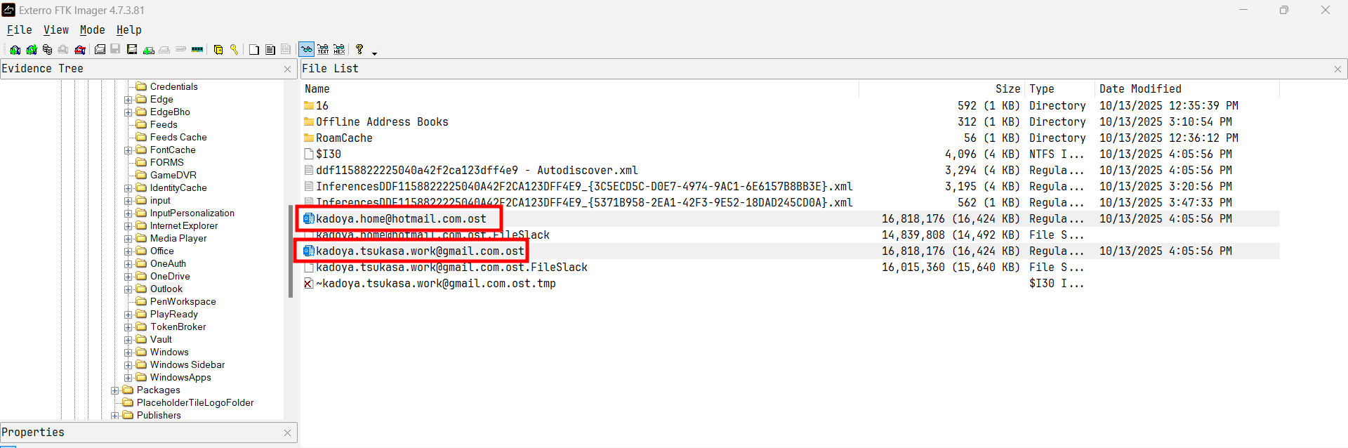Open the Mode menu
Screen dimensions: 1348x448
[x=92, y=30]
